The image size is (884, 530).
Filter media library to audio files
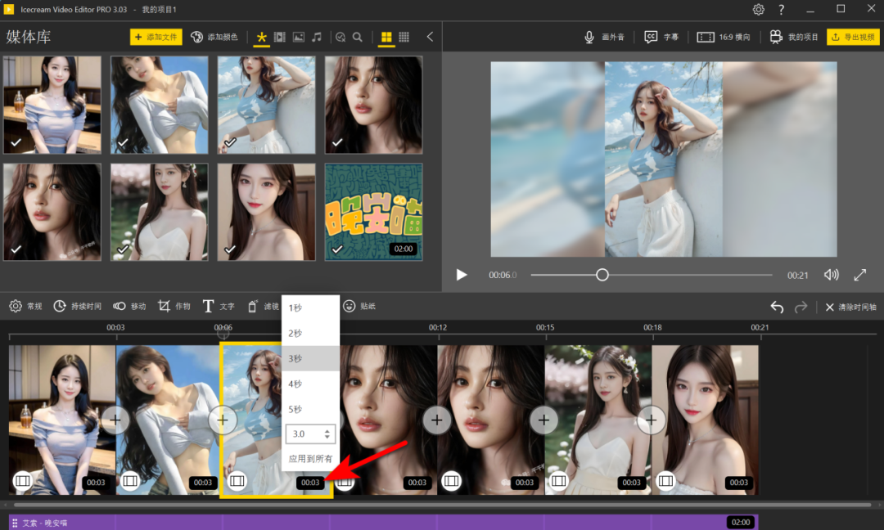[317, 37]
